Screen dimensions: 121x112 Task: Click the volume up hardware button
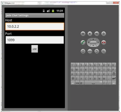click(97, 34)
